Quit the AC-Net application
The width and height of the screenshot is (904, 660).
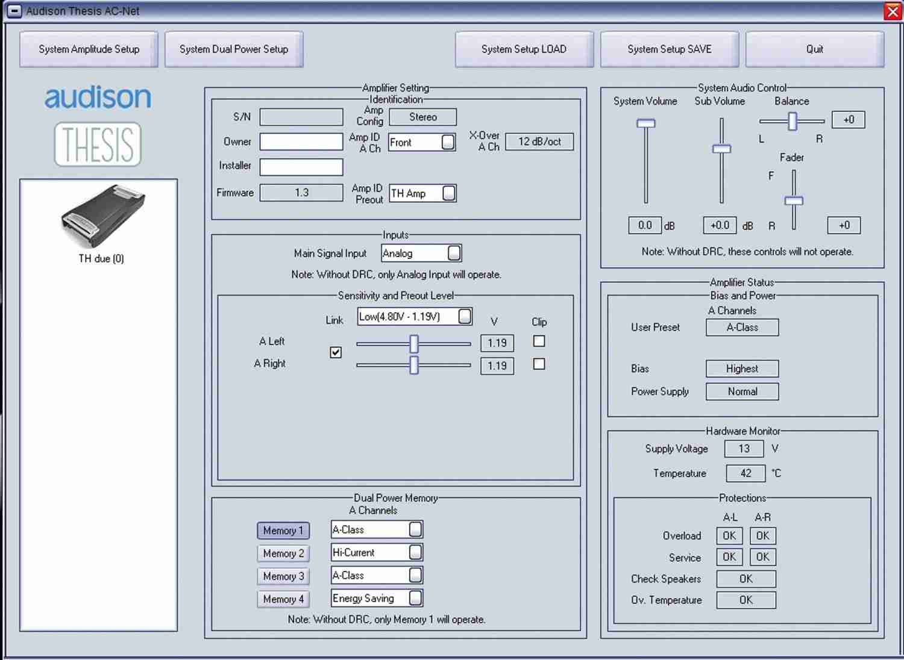tap(815, 49)
